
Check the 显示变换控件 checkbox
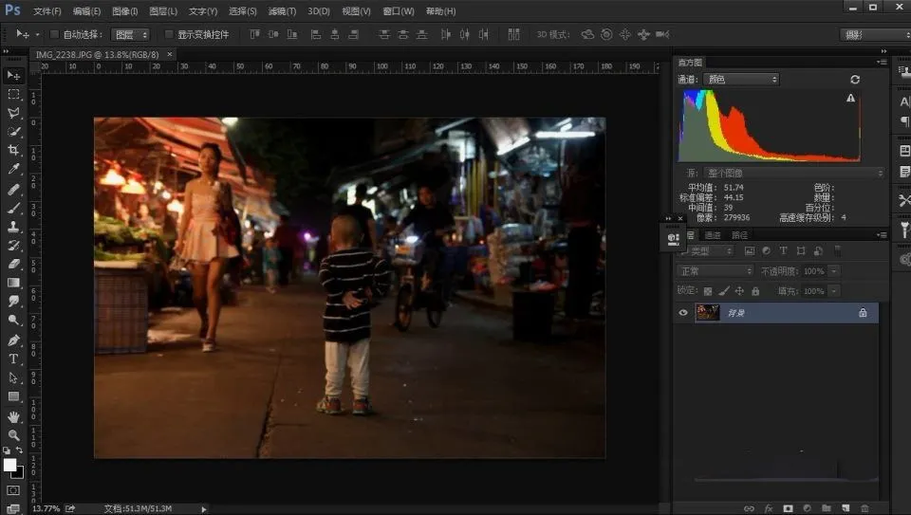tap(169, 34)
